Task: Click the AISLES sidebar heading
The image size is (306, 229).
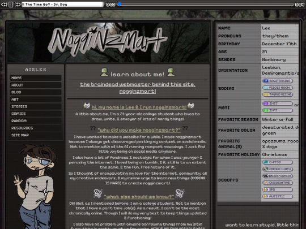Action: [36, 70]
